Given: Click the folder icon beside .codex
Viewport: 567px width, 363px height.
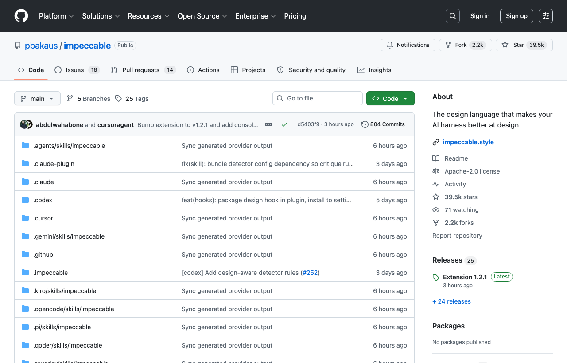Looking at the screenshot, I should [25, 200].
